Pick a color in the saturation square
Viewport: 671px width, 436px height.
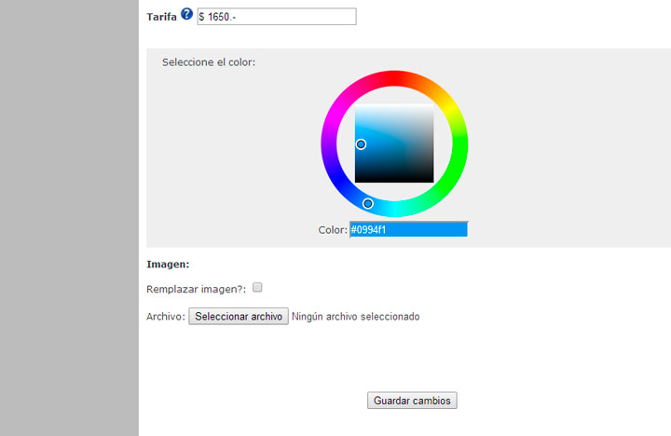(394, 143)
